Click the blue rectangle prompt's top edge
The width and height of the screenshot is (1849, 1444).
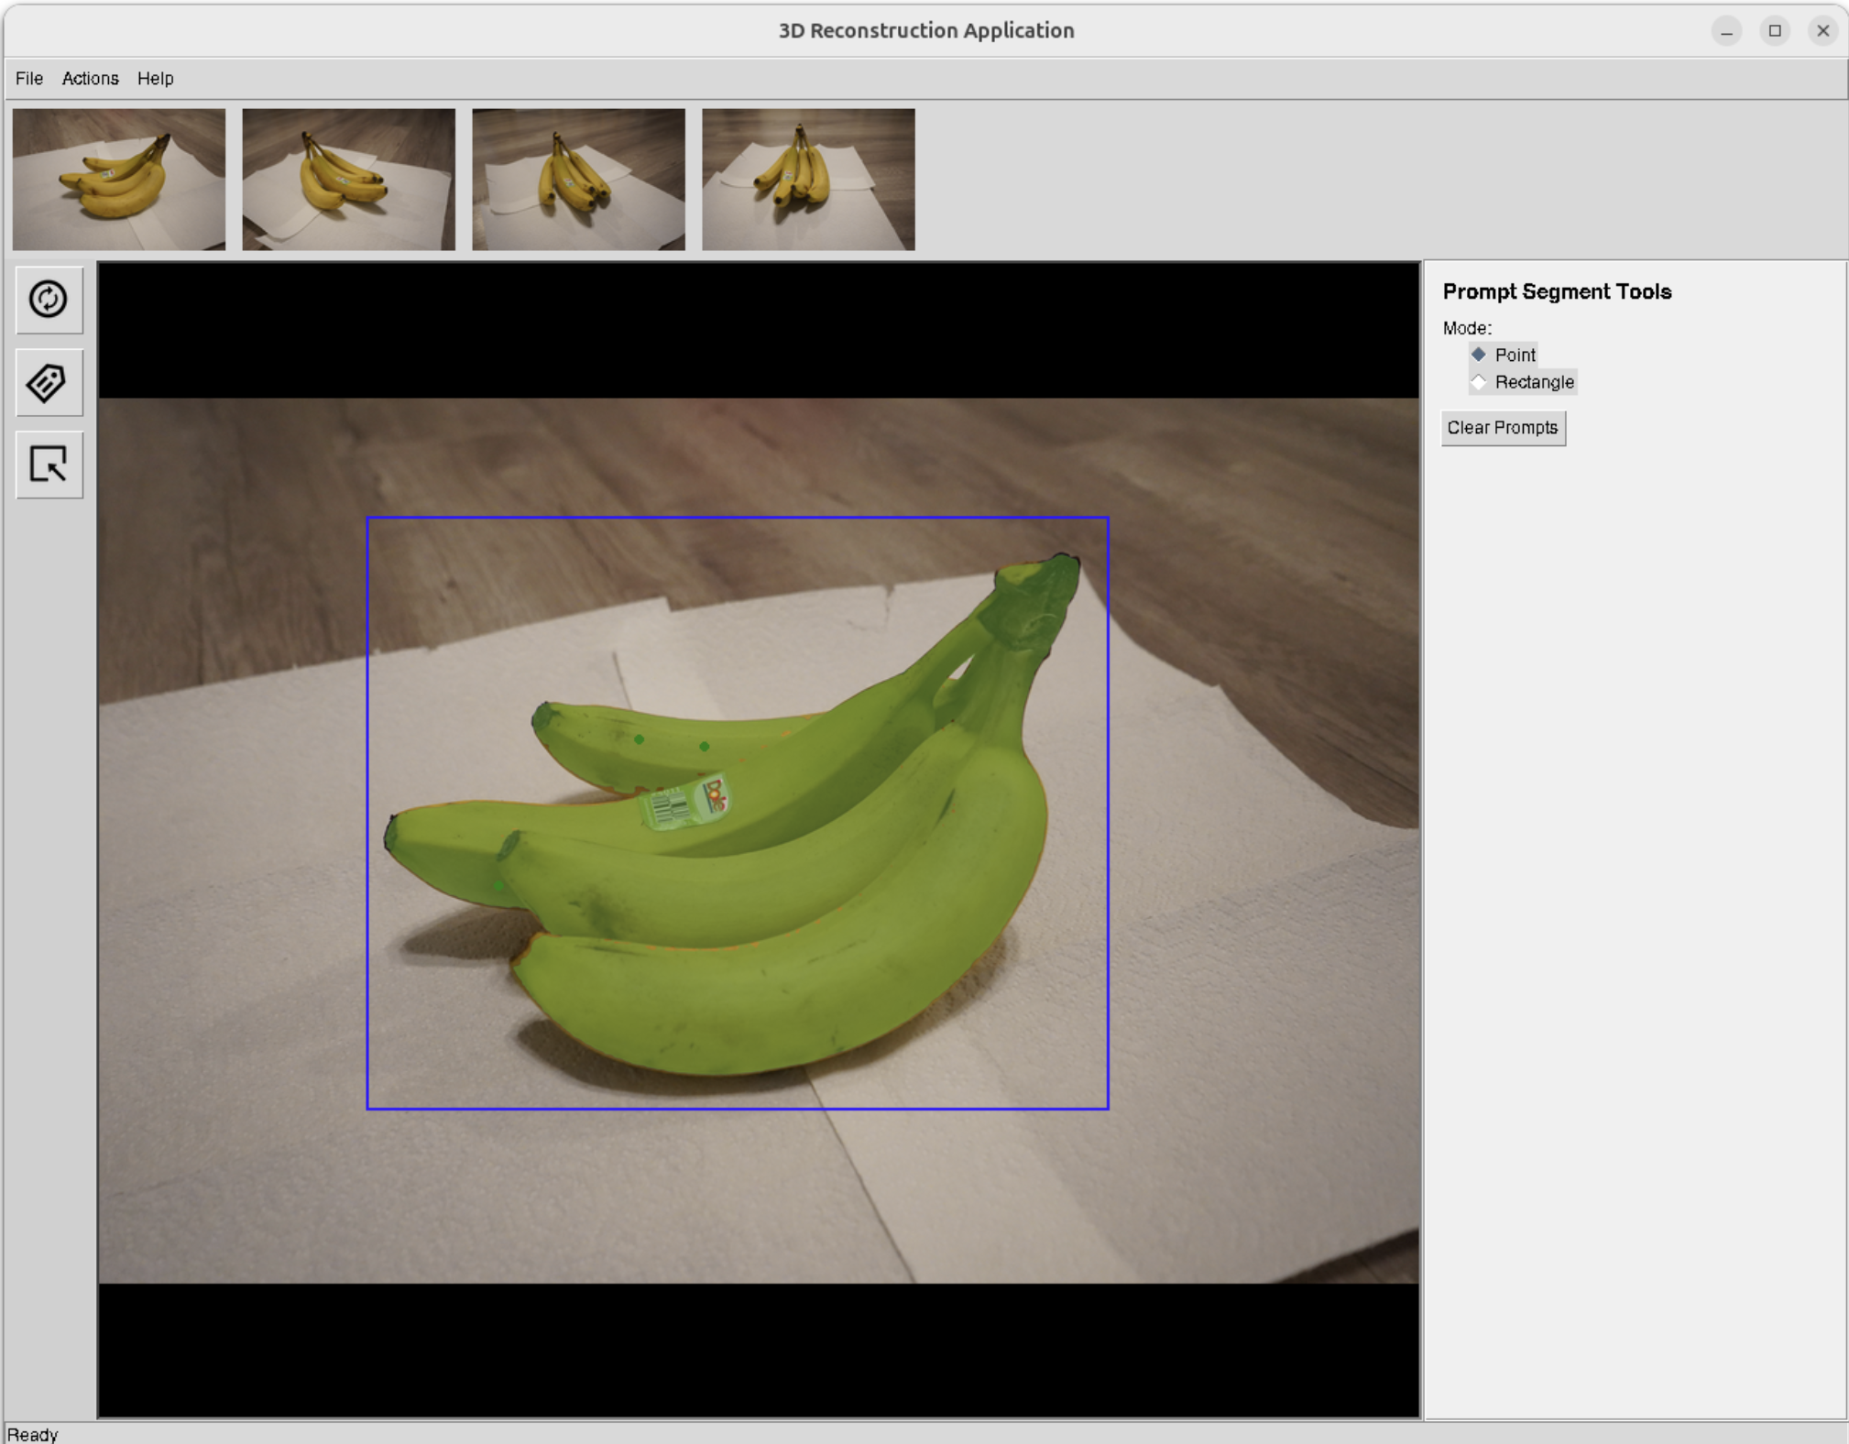pos(738,518)
